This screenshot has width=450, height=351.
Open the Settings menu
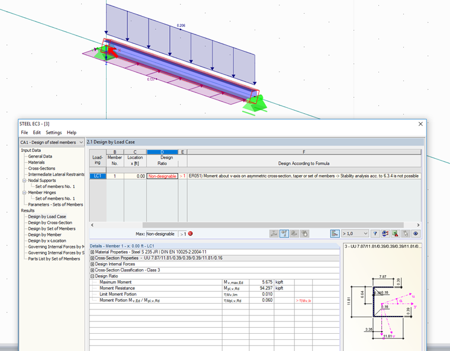click(54, 133)
